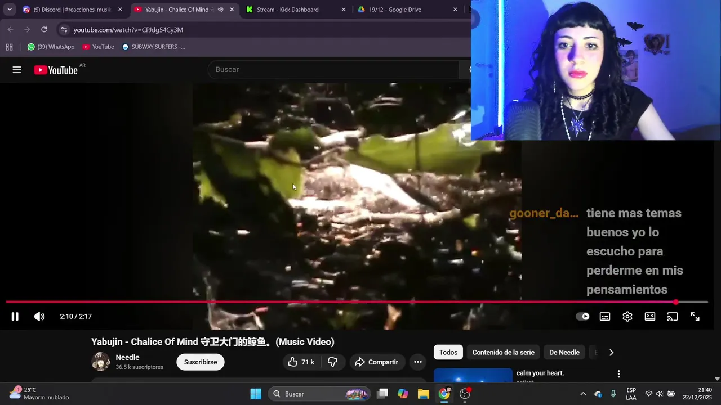This screenshot has width=721, height=405.
Task: Select the De Needle filter chip
Action: tap(564, 353)
